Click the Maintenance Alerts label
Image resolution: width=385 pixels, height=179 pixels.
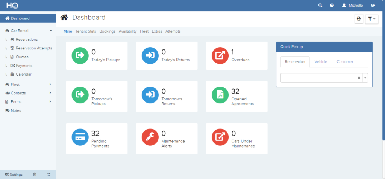pyautogui.click(x=173, y=143)
